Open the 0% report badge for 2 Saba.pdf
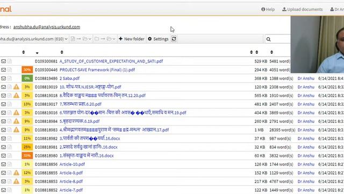This screenshot has height=194, width=344. pos(27,78)
